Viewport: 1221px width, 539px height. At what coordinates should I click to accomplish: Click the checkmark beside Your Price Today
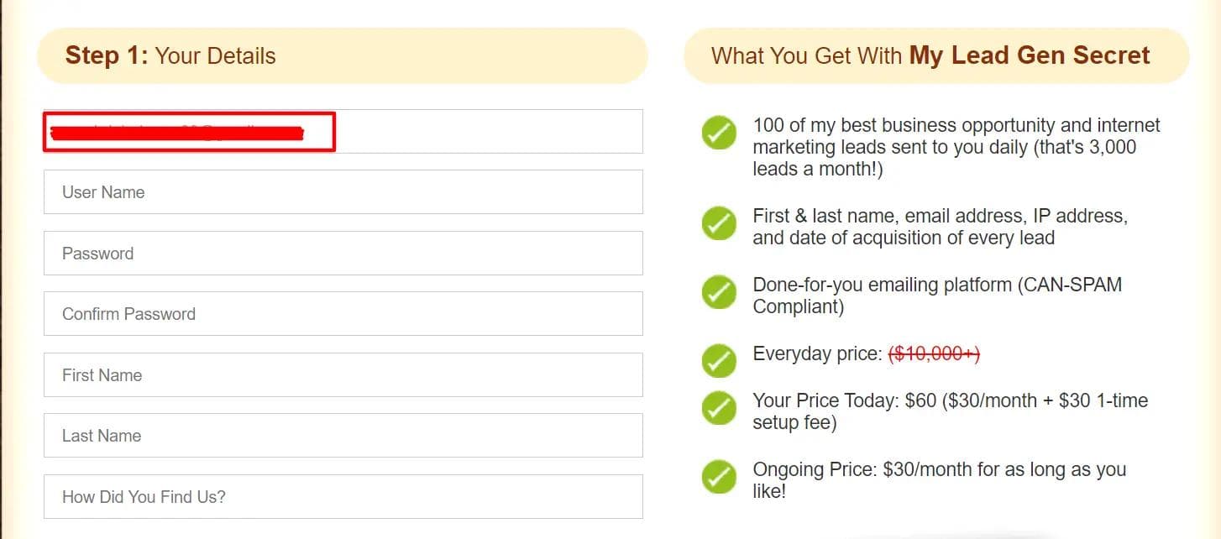pos(719,407)
